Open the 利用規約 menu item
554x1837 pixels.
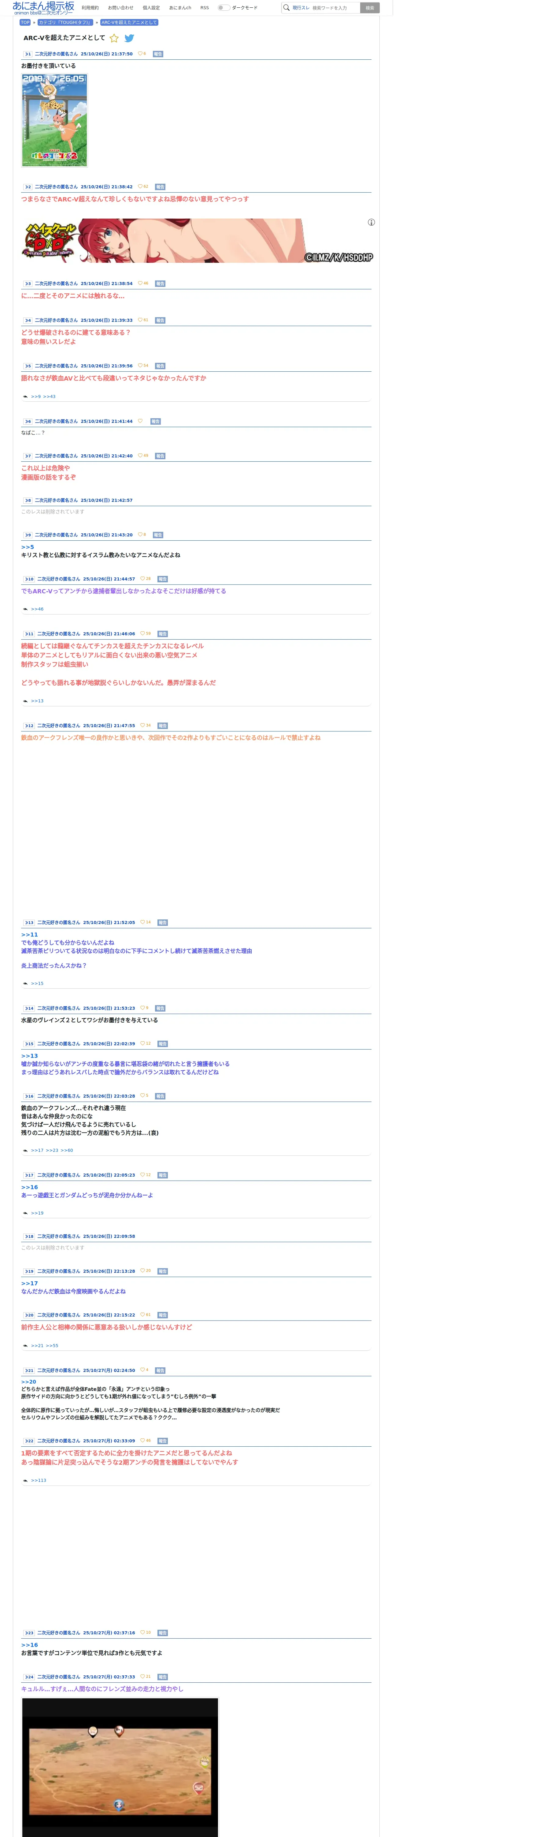[x=90, y=8]
